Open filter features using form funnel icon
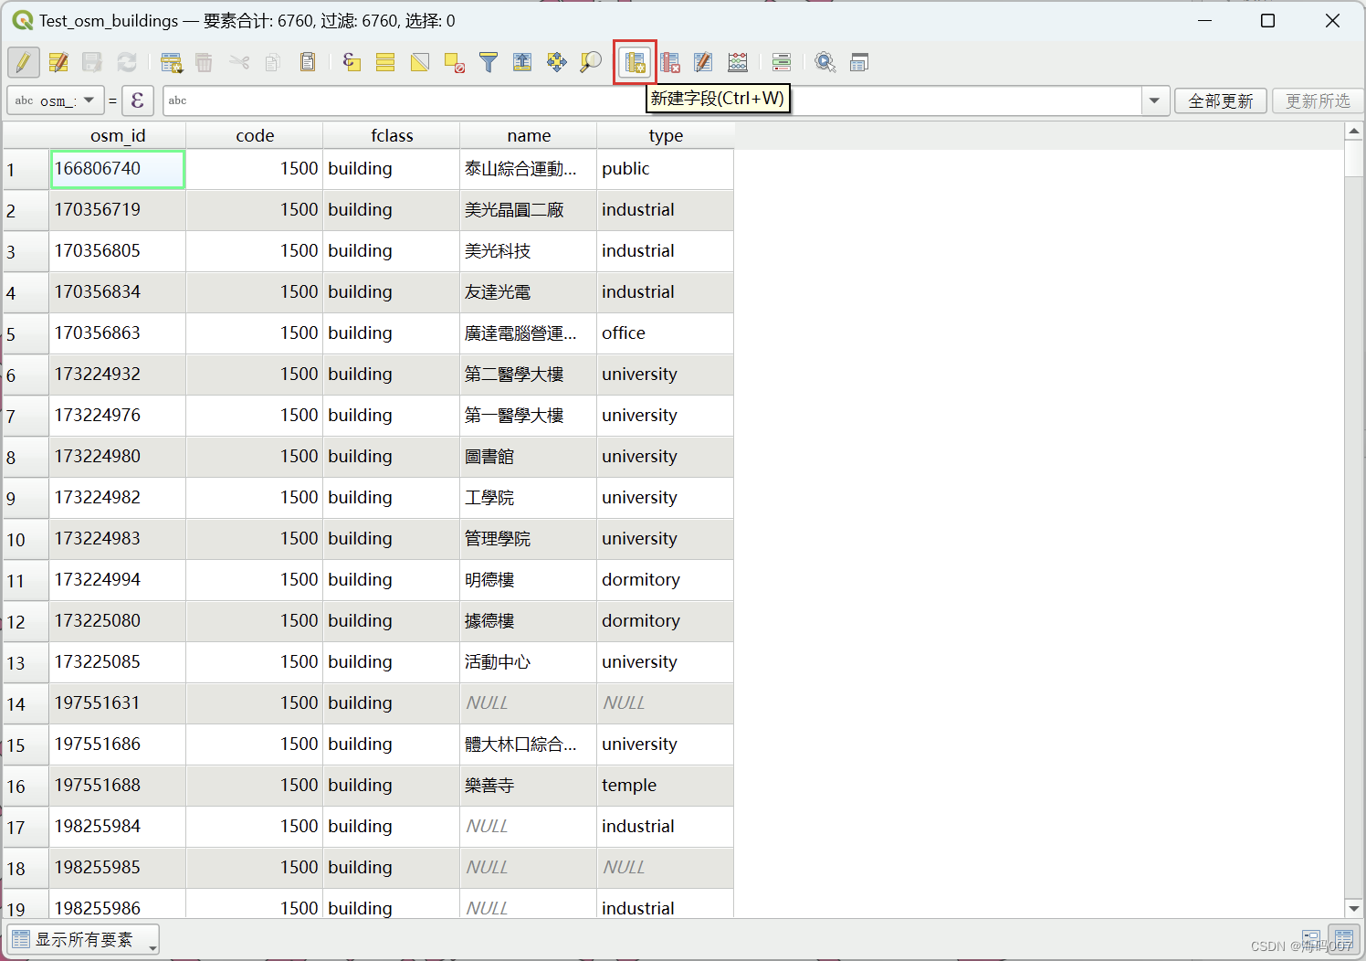1366x961 pixels. pyautogui.click(x=489, y=62)
